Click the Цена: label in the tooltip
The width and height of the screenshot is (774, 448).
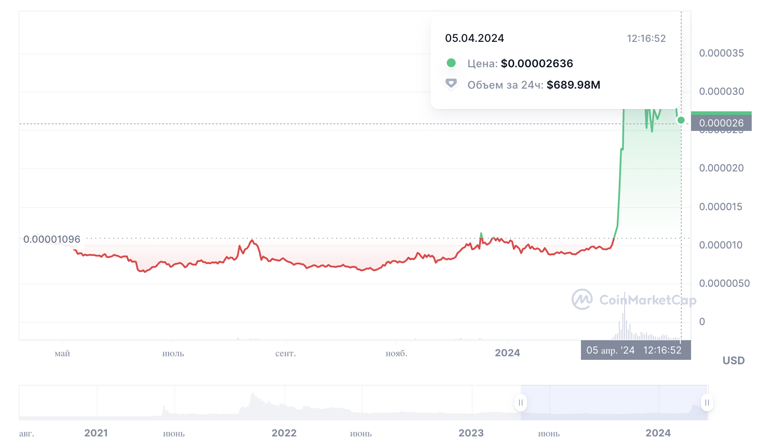tap(482, 64)
